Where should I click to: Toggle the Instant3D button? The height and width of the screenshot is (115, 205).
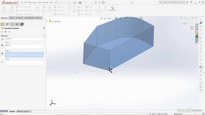point(112,9)
